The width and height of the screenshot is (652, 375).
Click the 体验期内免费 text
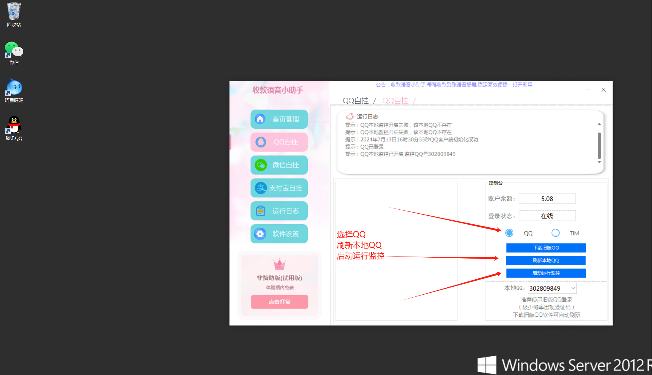[x=280, y=287]
